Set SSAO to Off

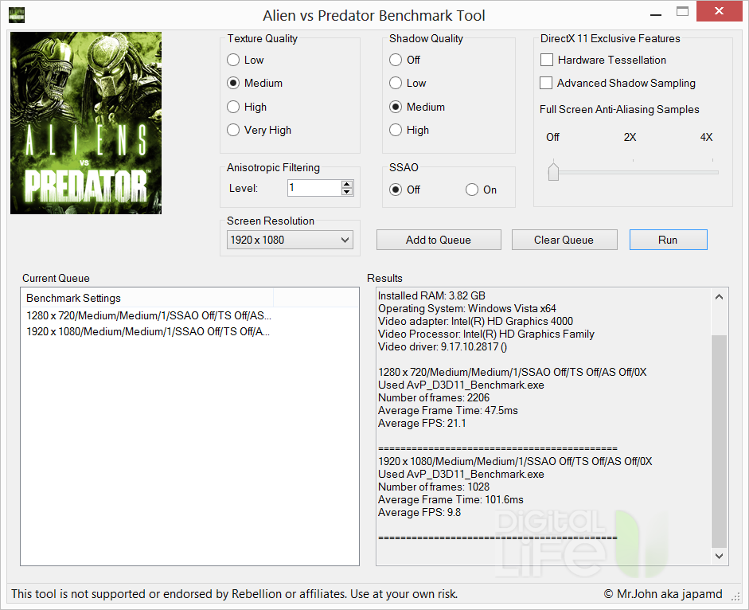[404, 190]
